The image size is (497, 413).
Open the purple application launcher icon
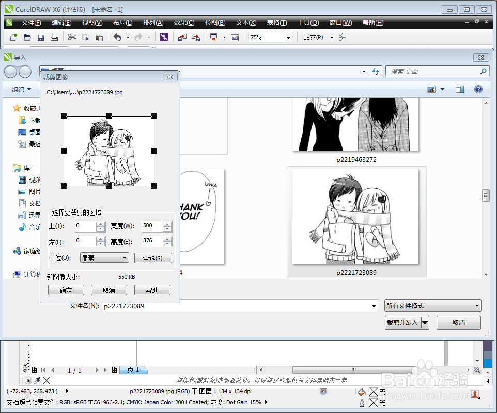[164, 37]
